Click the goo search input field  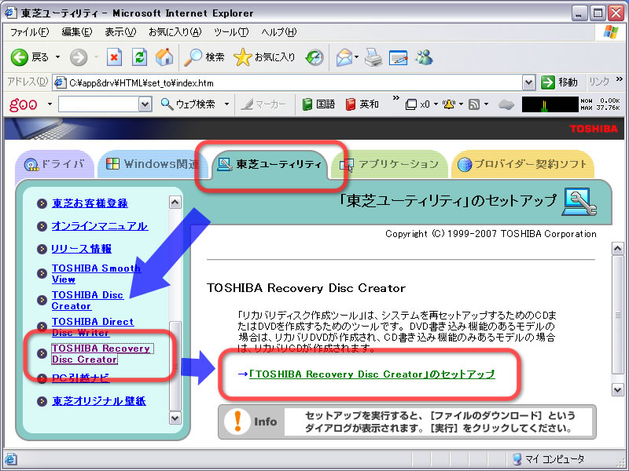pos(99,104)
